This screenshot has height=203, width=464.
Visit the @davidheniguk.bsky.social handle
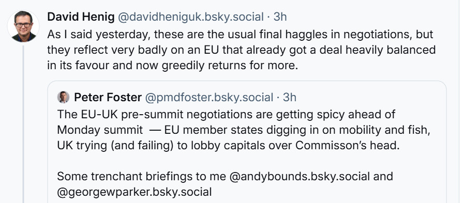[x=190, y=17]
